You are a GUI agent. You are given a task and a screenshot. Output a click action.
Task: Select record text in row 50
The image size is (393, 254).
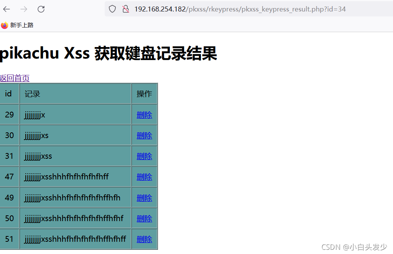[74, 219]
